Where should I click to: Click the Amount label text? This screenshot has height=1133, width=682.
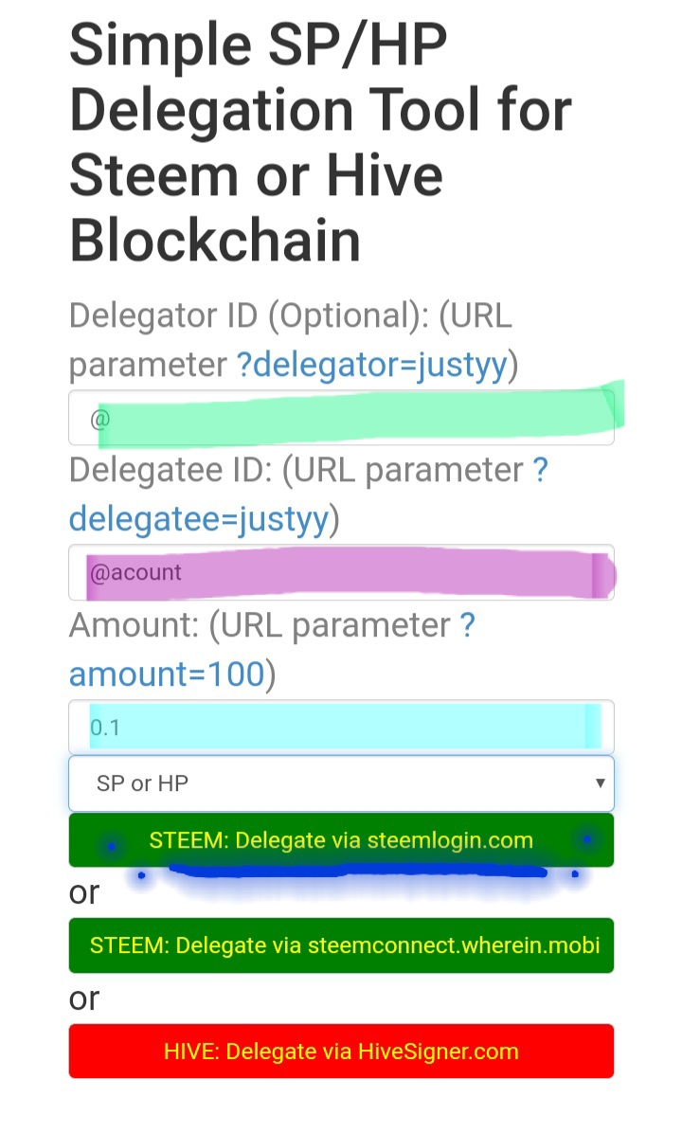point(134,625)
